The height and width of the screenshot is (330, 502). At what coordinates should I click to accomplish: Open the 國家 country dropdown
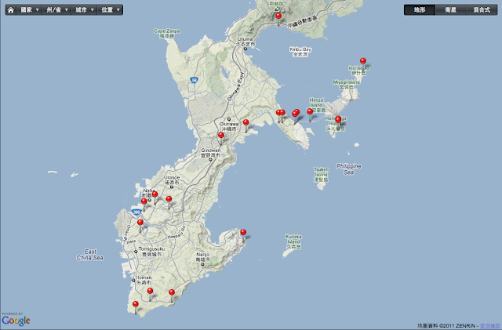[x=30, y=10]
